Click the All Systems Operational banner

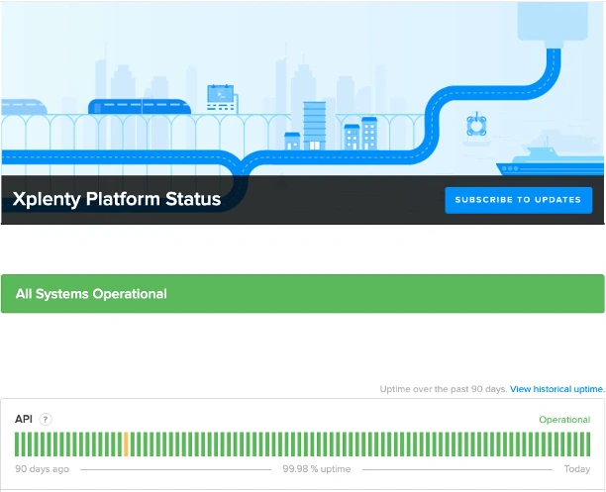point(303,294)
